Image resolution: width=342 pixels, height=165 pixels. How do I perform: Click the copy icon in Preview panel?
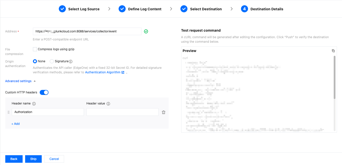pyautogui.click(x=333, y=51)
